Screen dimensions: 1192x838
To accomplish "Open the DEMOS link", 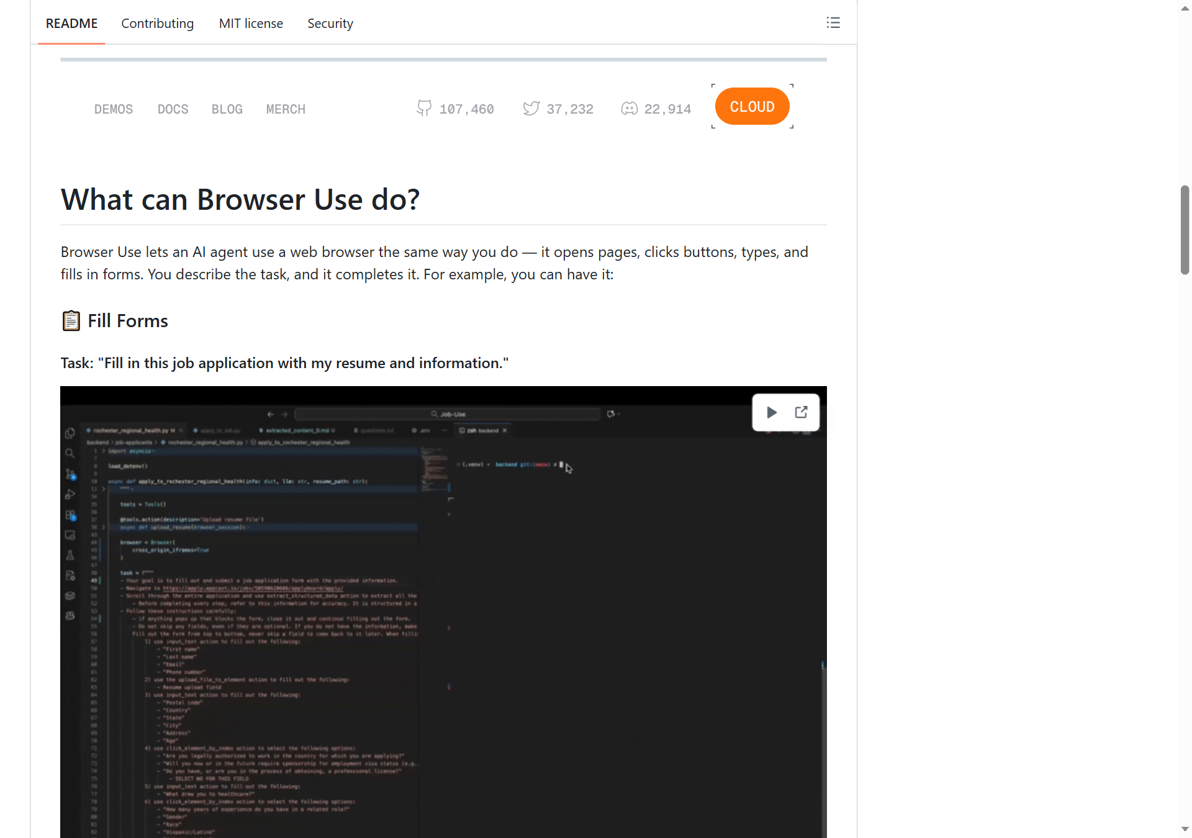I will (114, 109).
